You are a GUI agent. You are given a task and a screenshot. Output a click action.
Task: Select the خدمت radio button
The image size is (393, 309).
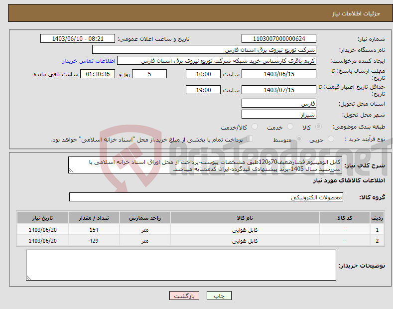point(290,127)
